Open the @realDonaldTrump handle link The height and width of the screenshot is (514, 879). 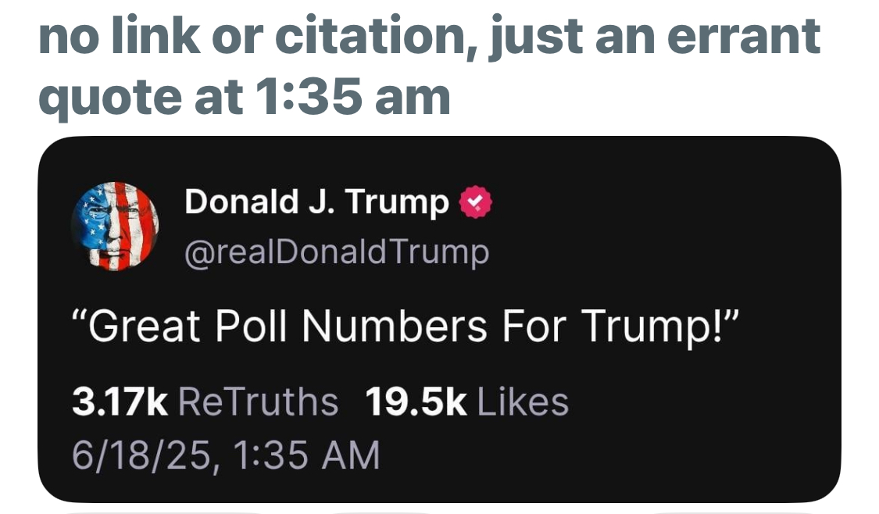(x=337, y=252)
